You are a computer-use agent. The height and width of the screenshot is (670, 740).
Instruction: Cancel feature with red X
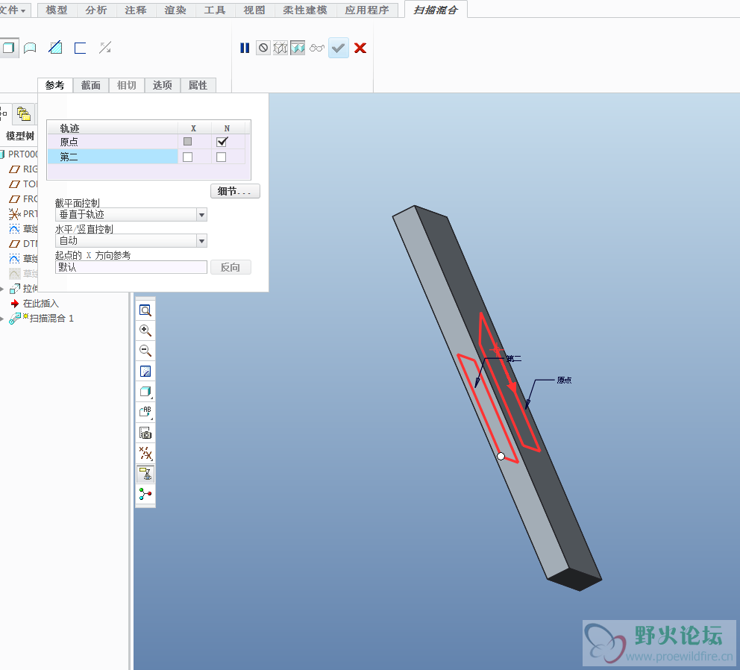pos(360,48)
